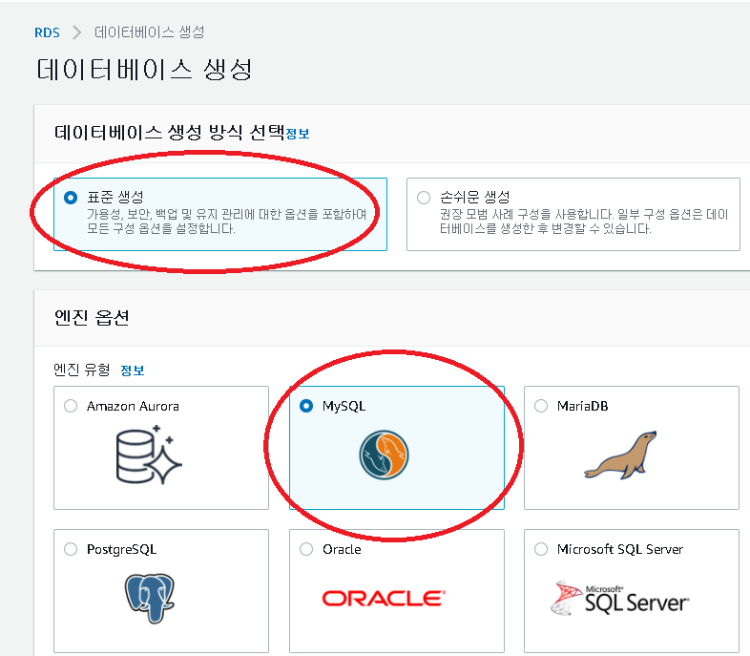This screenshot has height=656, width=750.
Task: Click the Amazon Aurora database icon
Action: [149, 455]
